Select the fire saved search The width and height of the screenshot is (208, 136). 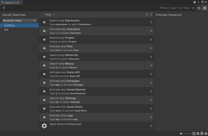pos(19,30)
